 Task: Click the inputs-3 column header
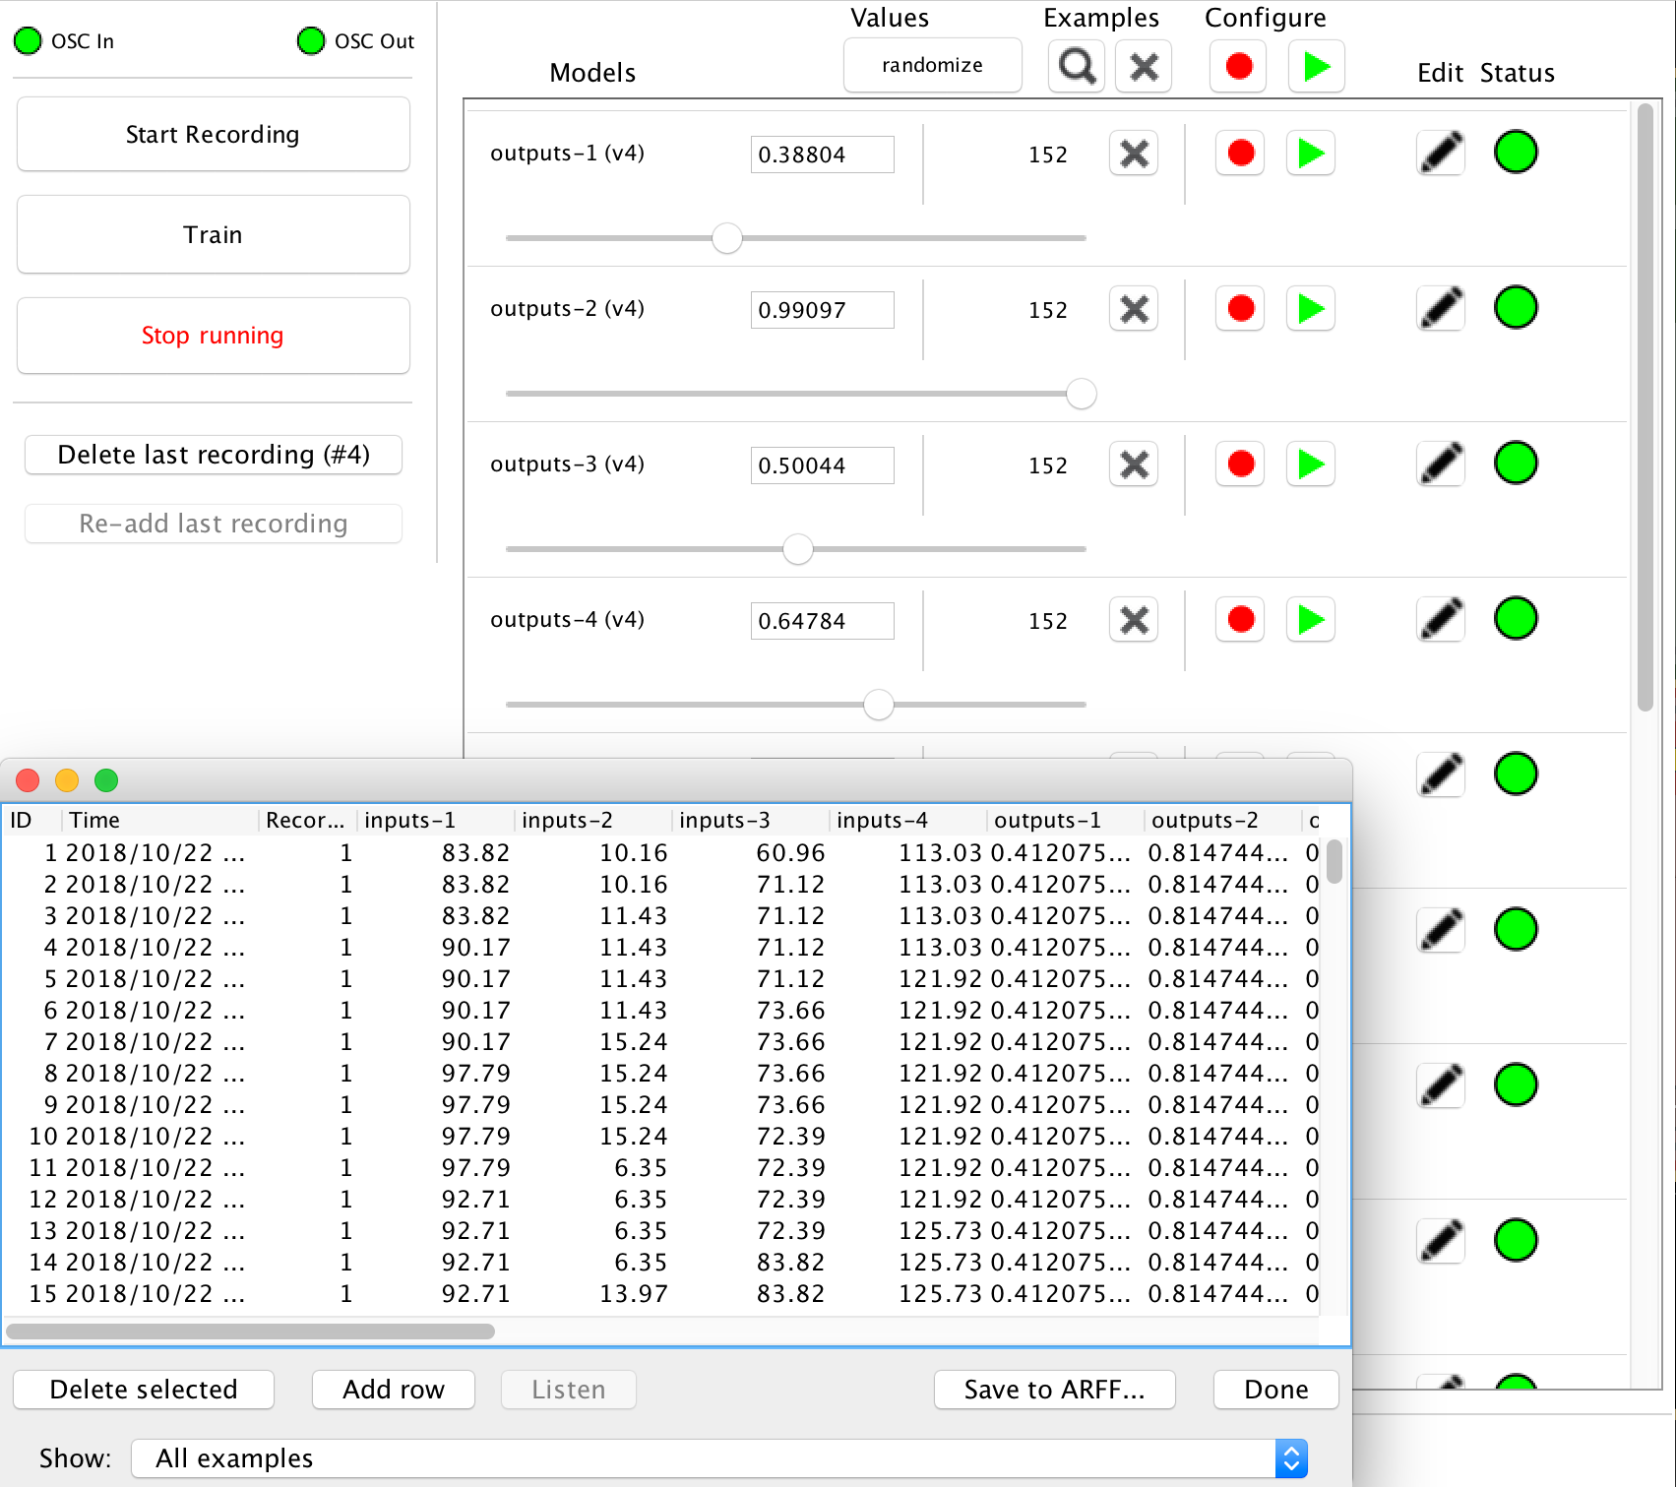[752, 820]
